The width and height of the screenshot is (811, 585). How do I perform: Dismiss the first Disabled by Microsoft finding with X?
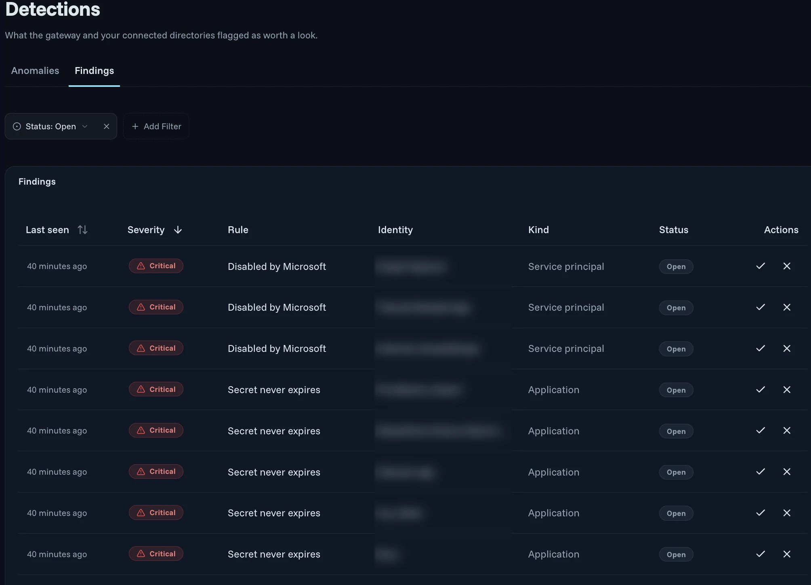tap(787, 266)
